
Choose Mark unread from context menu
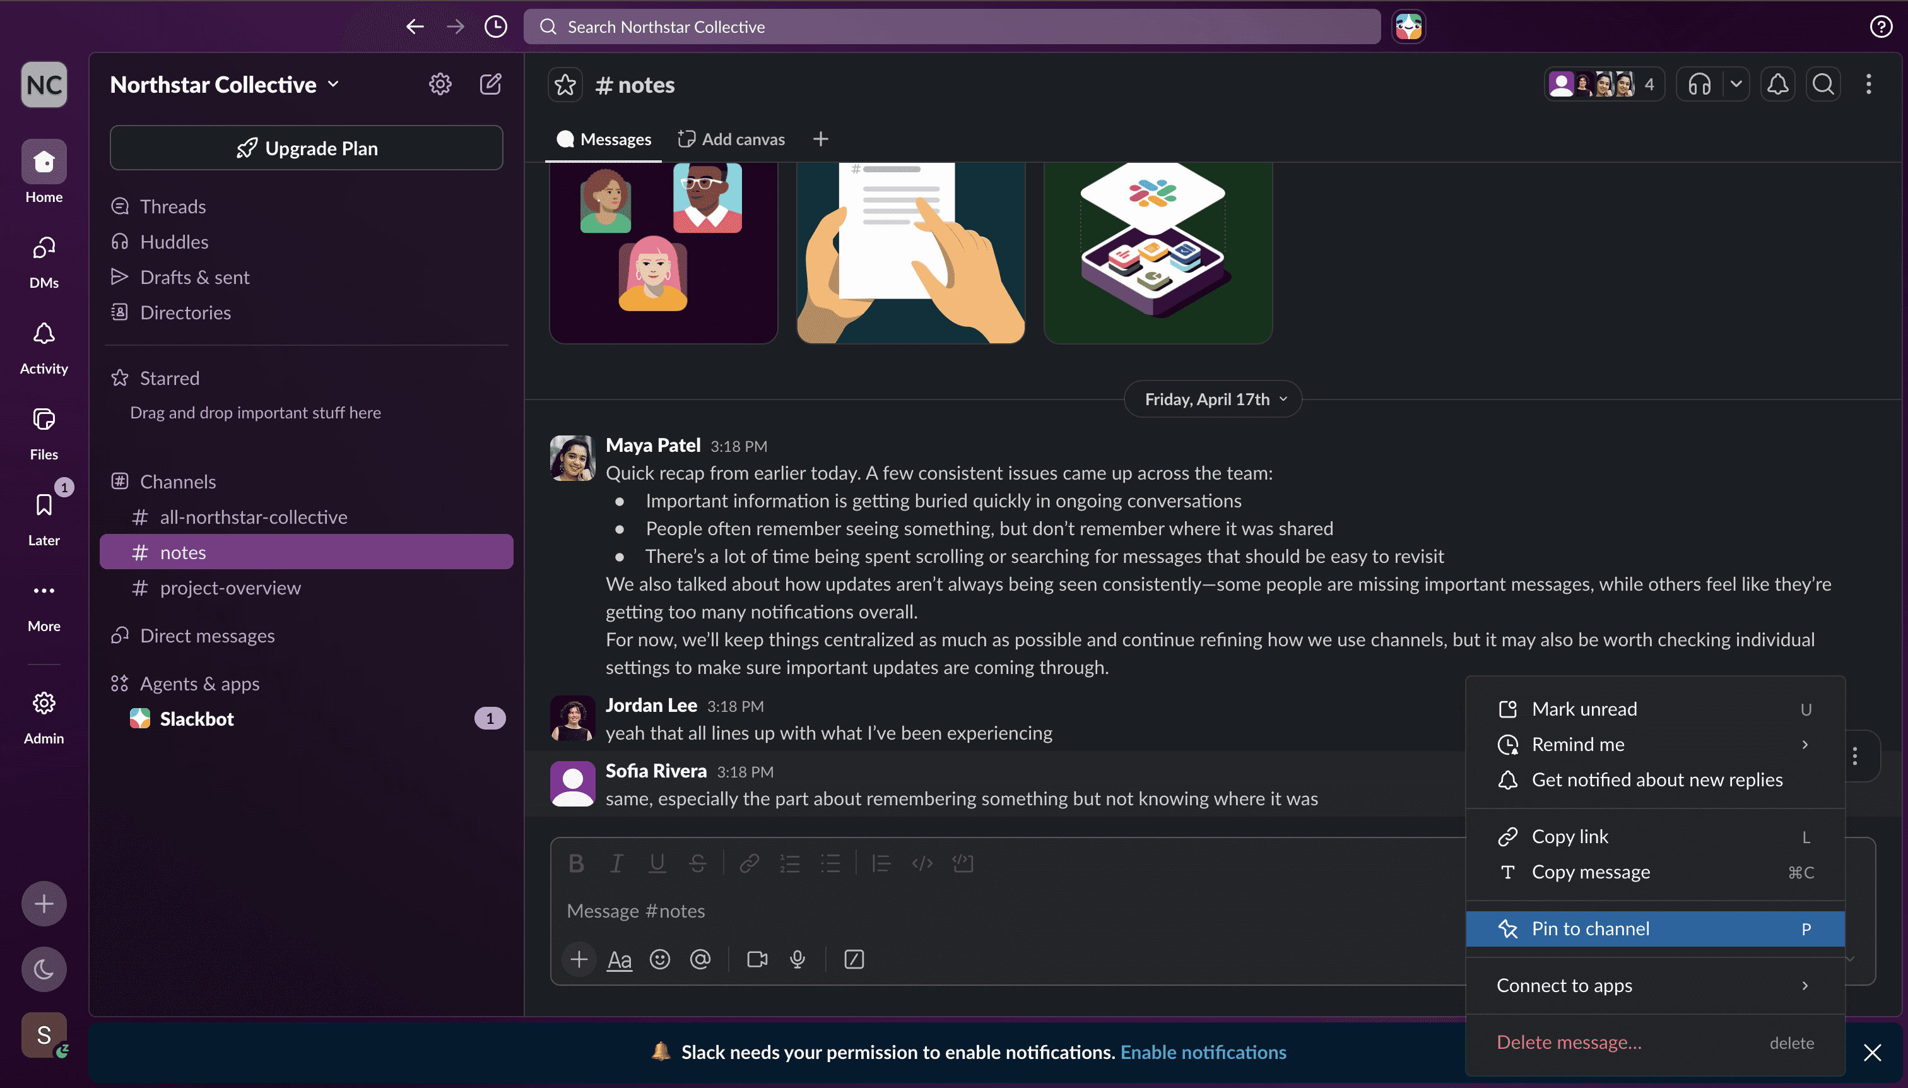pos(1655,708)
